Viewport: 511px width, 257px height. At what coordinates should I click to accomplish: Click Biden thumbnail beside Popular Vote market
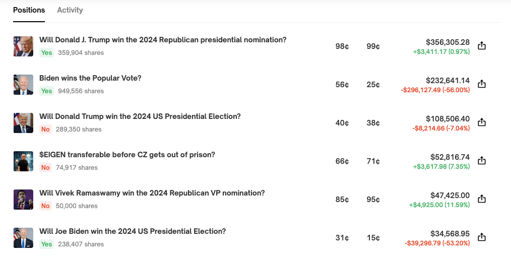pyautogui.click(x=23, y=85)
